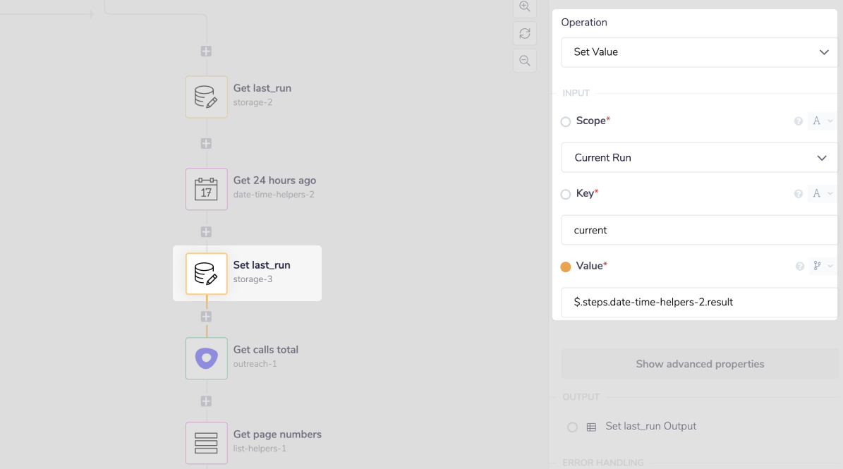Open the Value type selector dropdown
This screenshot has height=469, width=843.
[x=822, y=266]
